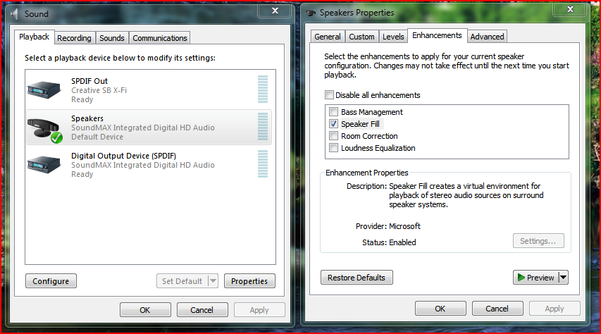Screen dimensions: 601x334
Task: Open Properties for selected playback device
Action: click(x=249, y=281)
